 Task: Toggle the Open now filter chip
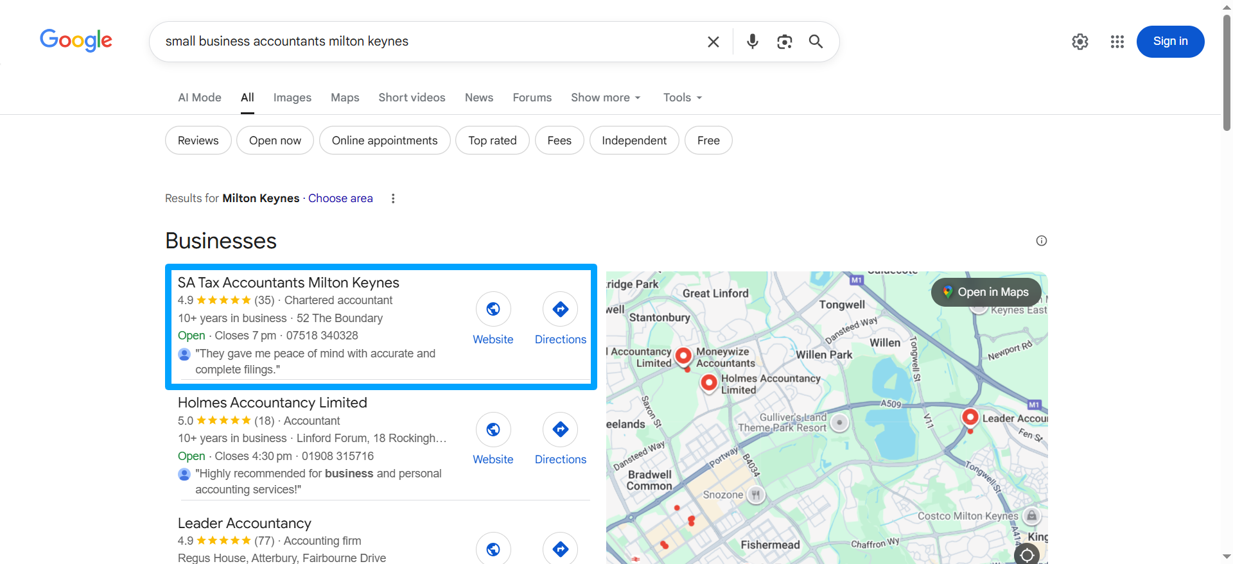pos(275,141)
